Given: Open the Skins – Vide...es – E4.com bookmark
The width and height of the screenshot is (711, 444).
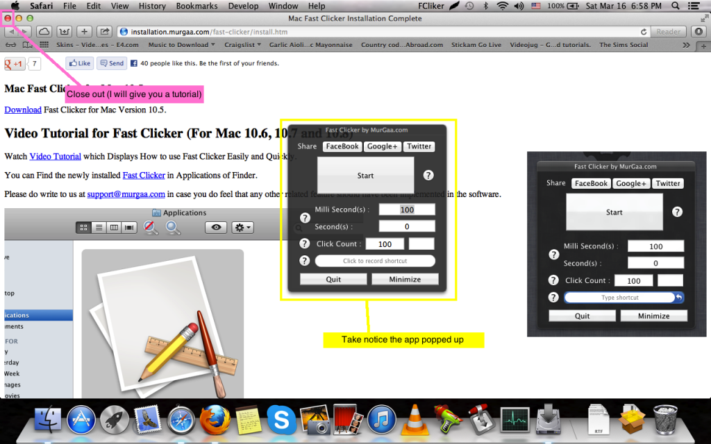Looking at the screenshot, I should [x=97, y=45].
